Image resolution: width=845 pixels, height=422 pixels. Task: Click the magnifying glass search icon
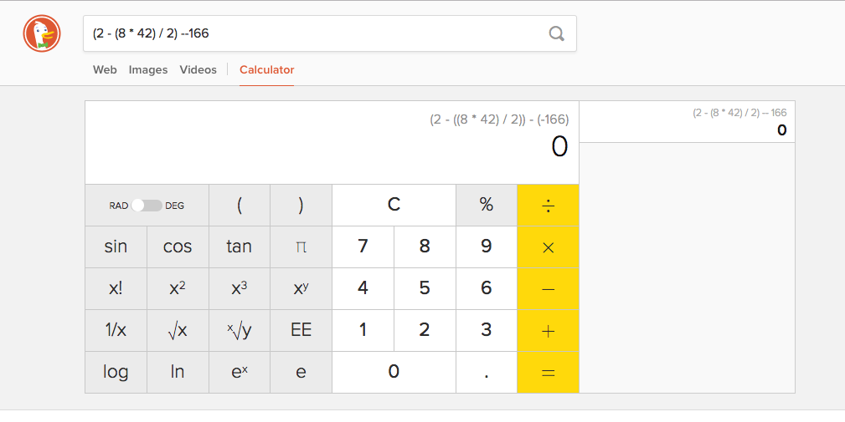pyautogui.click(x=557, y=34)
